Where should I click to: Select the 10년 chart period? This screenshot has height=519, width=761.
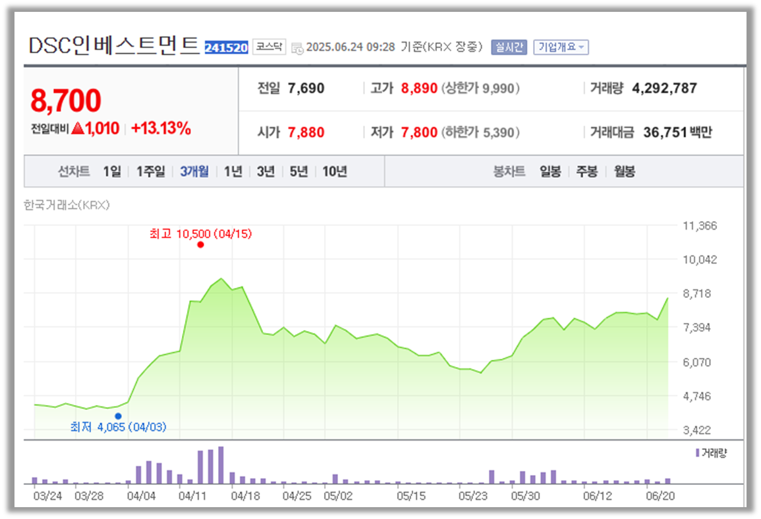(335, 172)
